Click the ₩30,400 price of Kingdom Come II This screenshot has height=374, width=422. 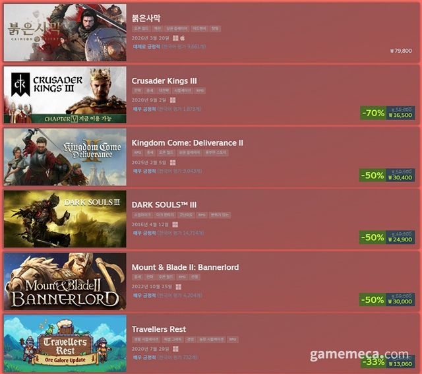pyautogui.click(x=400, y=177)
